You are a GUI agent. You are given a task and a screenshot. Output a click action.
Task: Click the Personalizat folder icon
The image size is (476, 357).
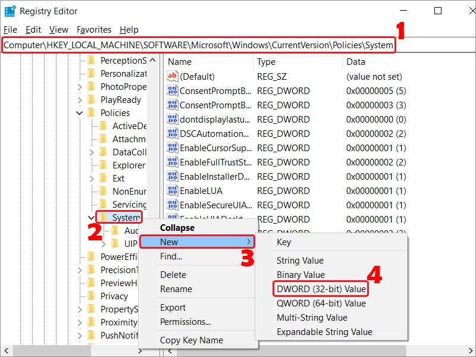[91, 73]
